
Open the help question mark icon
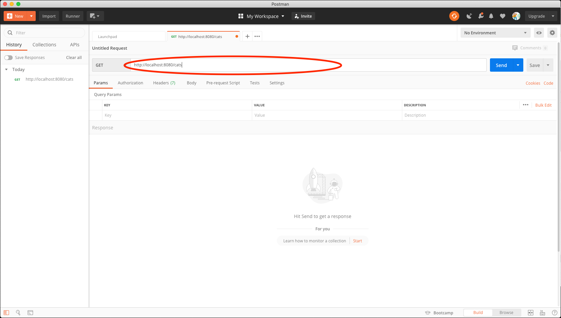pos(555,313)
